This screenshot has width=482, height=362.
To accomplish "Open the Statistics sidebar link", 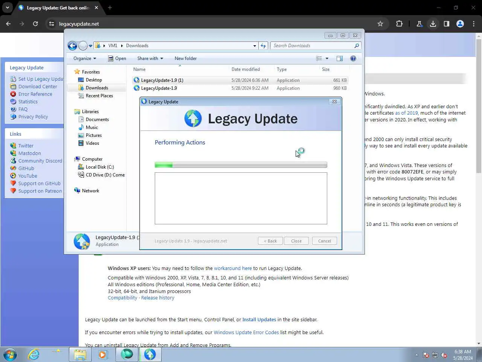I will [28, 102].
